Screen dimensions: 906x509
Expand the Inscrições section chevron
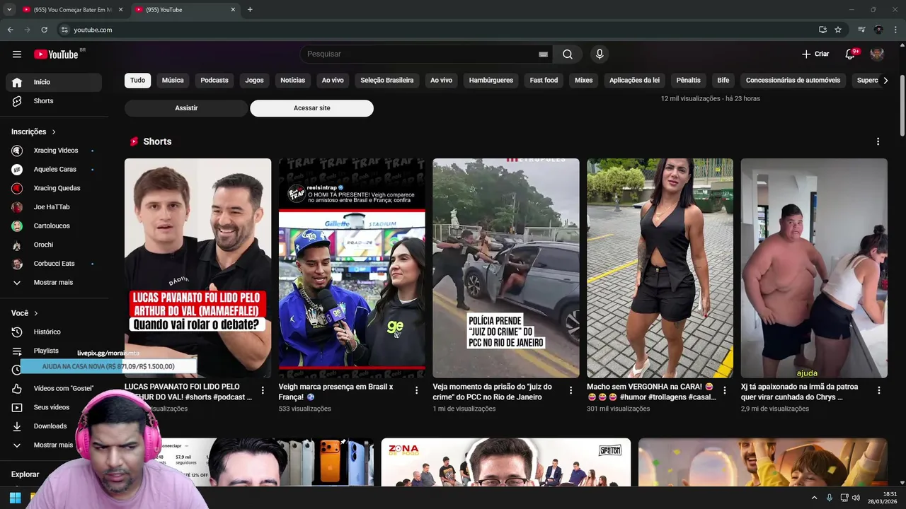[x=54, y=132]
